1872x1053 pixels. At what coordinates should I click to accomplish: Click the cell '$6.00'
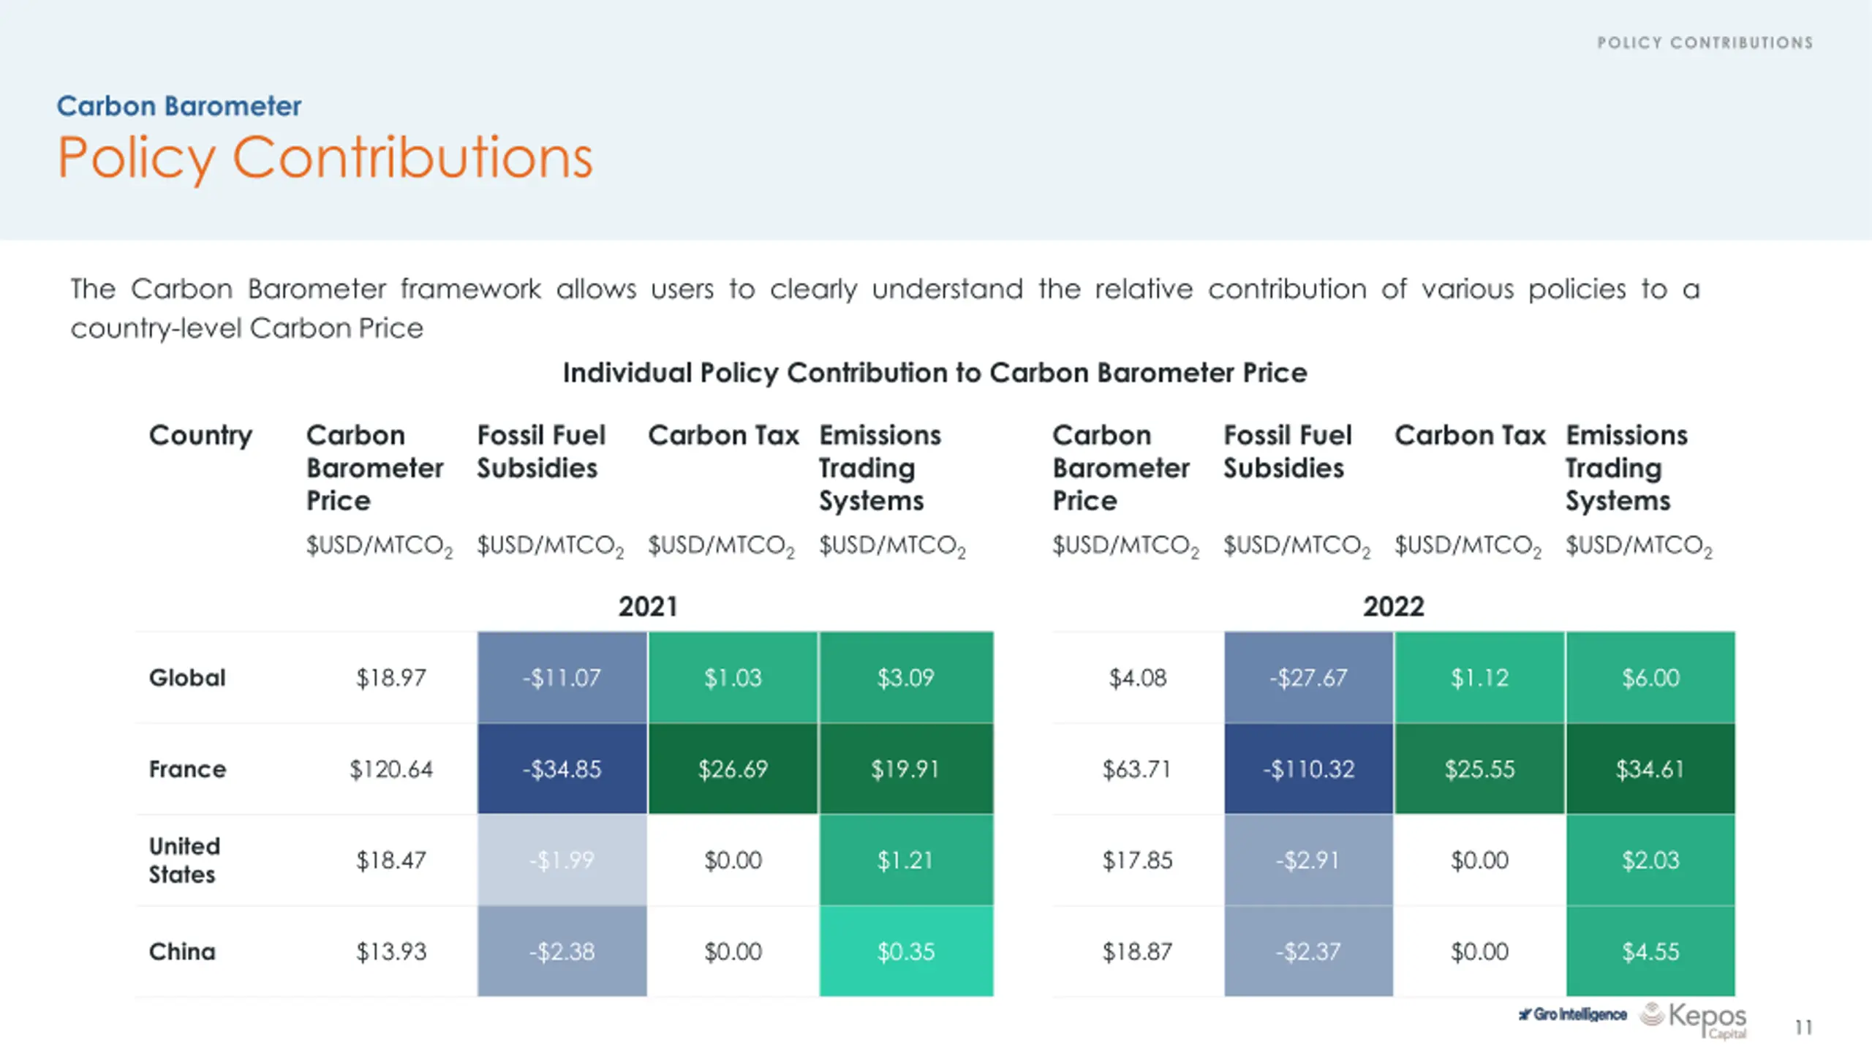click(1650, 677)
